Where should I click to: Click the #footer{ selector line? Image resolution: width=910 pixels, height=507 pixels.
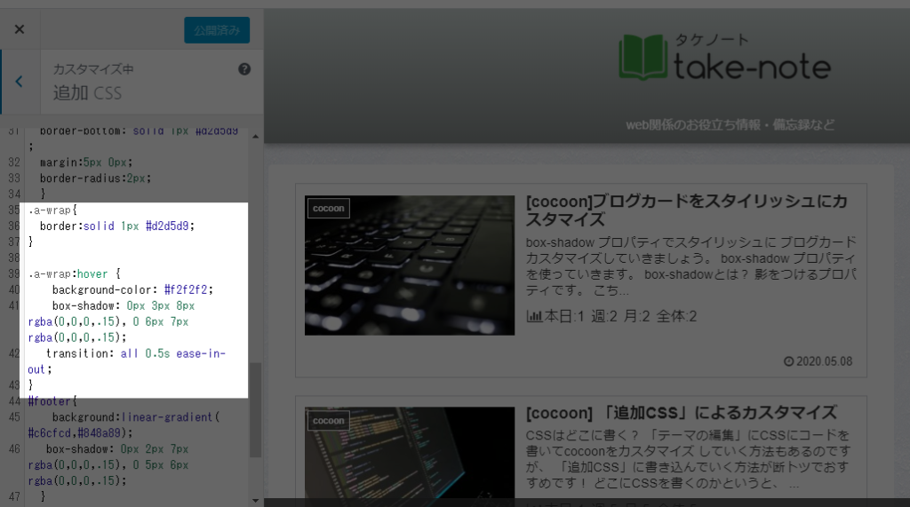tap(52, 401)
